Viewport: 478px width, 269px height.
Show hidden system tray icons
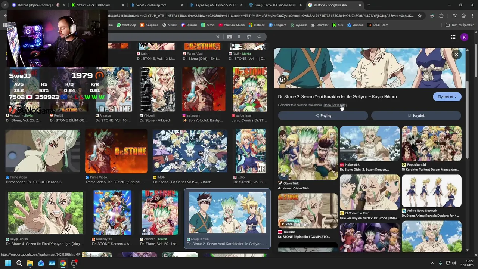[x=432, y=263]
